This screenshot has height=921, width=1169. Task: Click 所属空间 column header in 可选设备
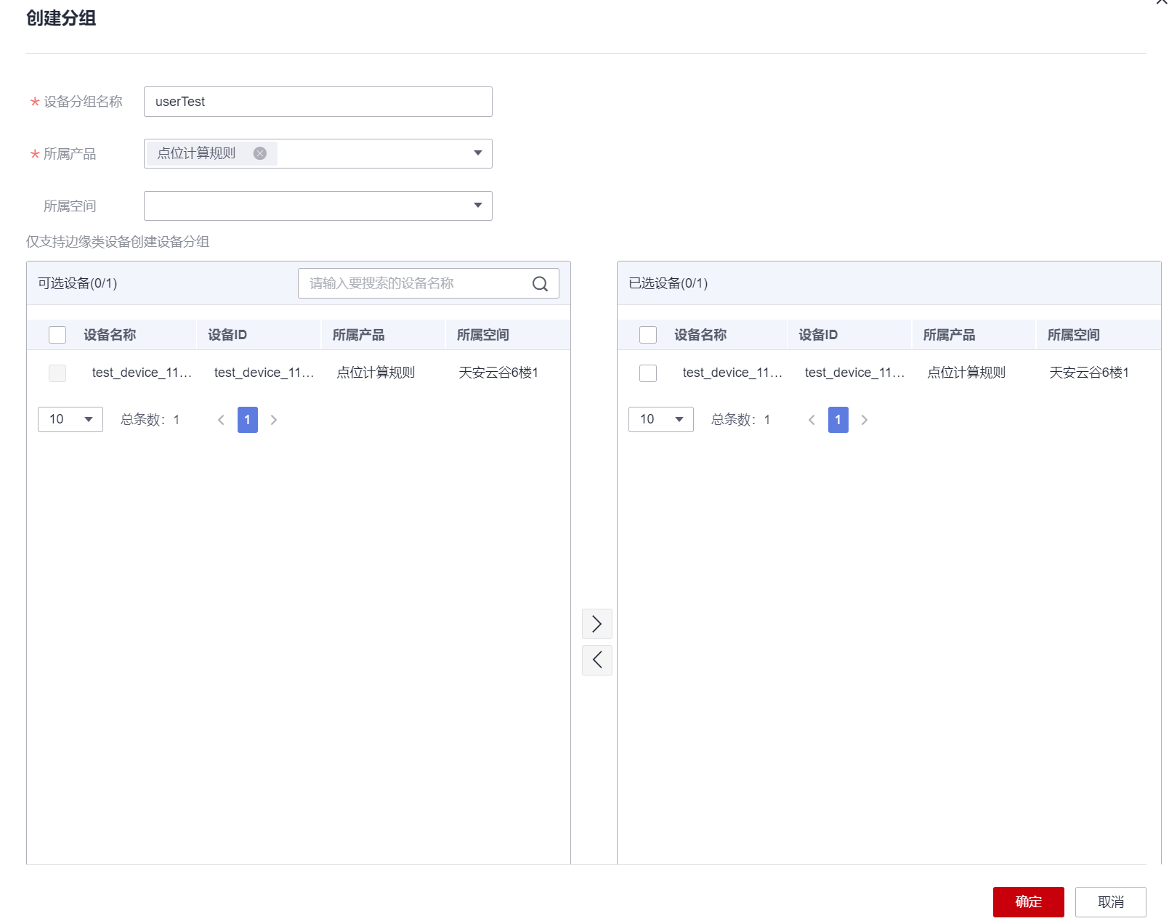tap(483, 335)
